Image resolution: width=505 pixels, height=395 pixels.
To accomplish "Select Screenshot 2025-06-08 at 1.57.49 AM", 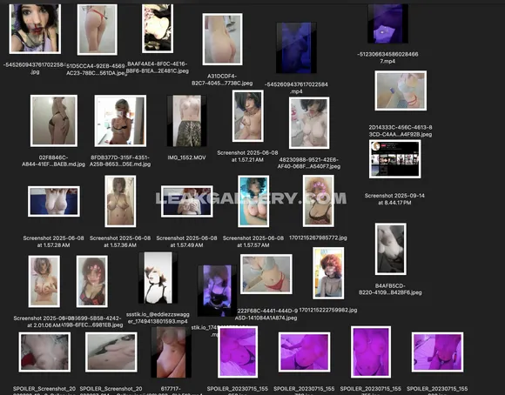I will click(187, 201).
